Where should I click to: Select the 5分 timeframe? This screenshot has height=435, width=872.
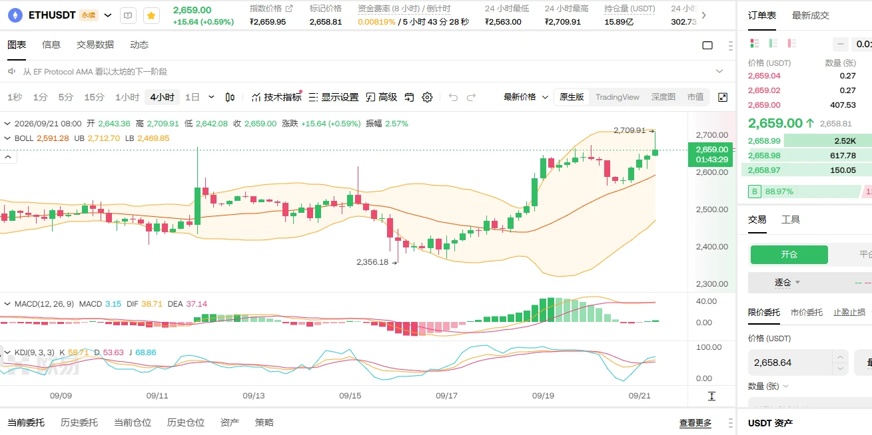pyautogui.click(x=65, y=97)
